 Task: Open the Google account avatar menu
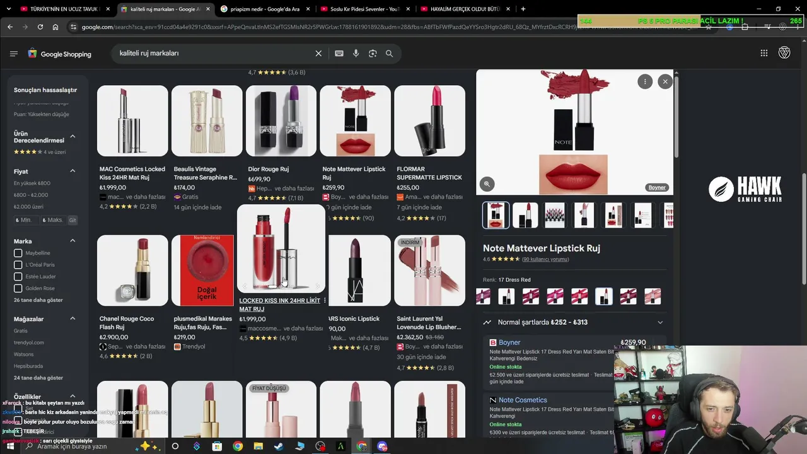[784, 53]
